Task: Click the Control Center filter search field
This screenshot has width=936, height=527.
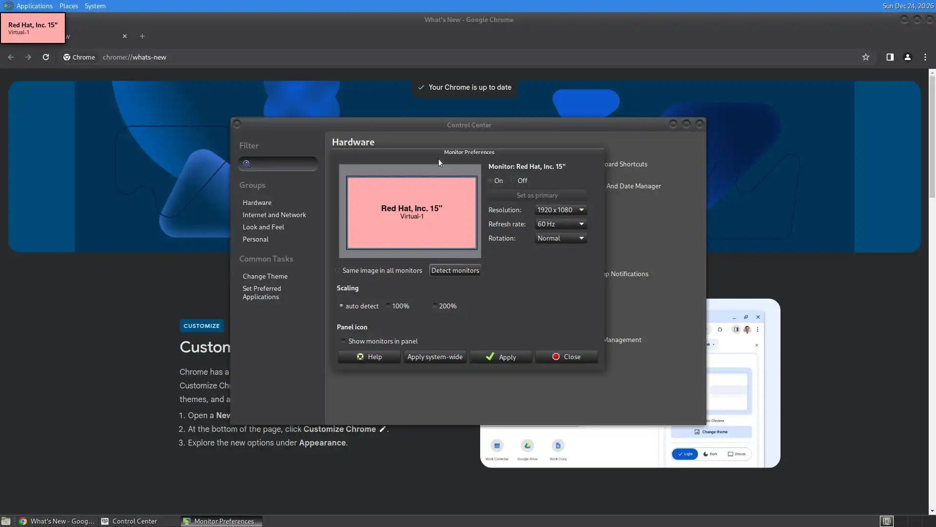Action: pyautogui.click(x=283, y=164)
